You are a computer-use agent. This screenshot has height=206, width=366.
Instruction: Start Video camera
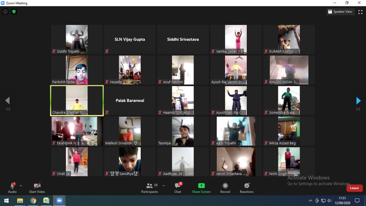tap(37, 188)
